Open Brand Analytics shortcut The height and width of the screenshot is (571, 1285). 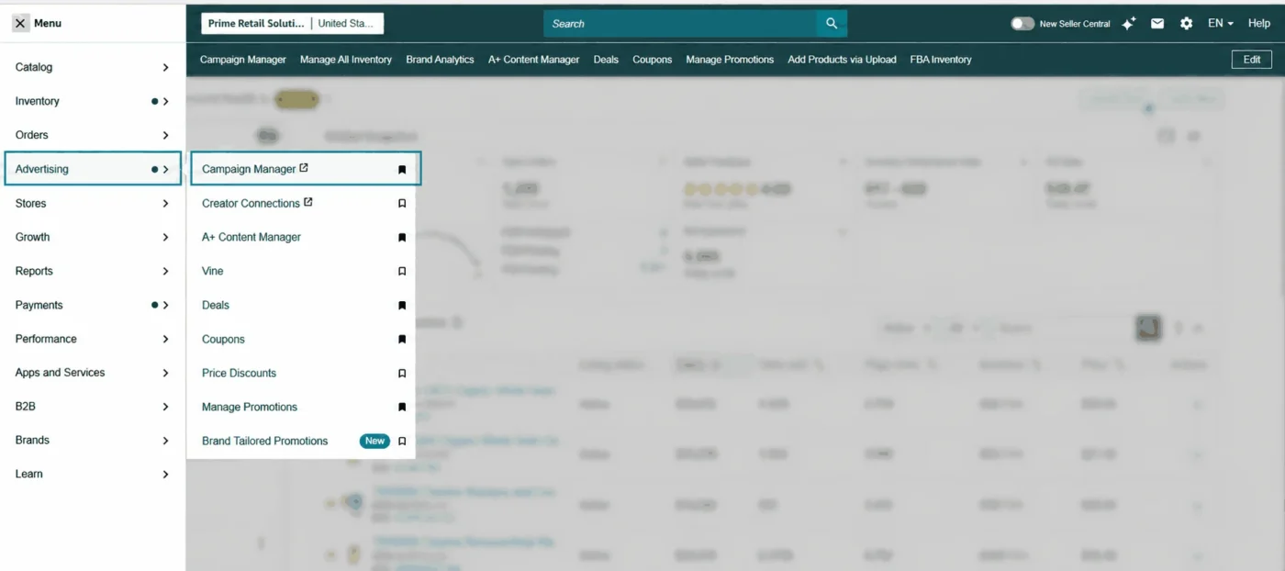pyautogui.click(x=441, y=60)
